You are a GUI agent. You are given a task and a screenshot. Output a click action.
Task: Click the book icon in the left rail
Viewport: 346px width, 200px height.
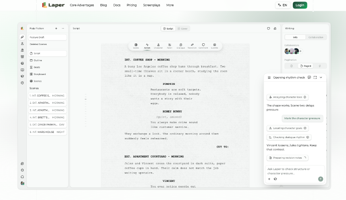point(22,70)
